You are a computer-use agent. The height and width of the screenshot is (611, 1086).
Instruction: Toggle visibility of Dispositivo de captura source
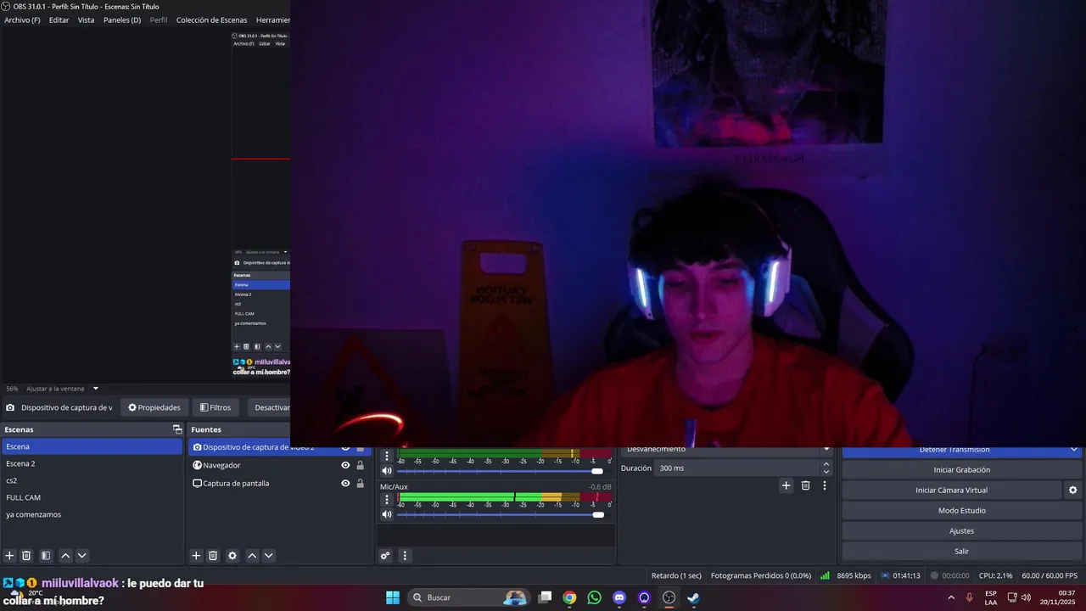point(345,448)
